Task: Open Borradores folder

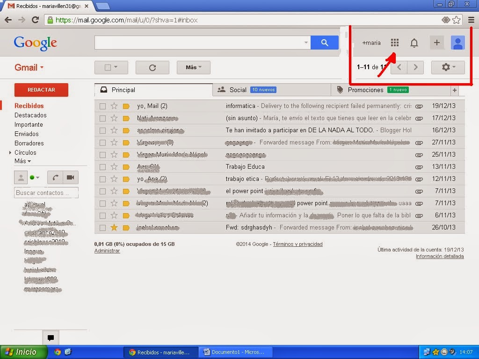Action: pyautogui.click(x=29, y=143)
